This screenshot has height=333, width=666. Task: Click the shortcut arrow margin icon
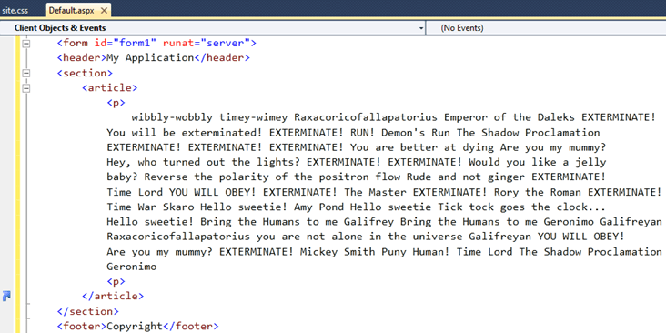click(6, 296)
